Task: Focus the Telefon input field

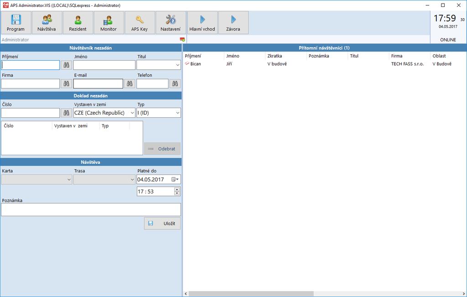Action: (x=152, y=83)
